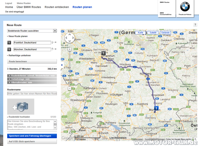Click Speichern und ans Fahrzeug übertragen button
Image resolution: width=199 pixels, height=146 pixels.
32,136
